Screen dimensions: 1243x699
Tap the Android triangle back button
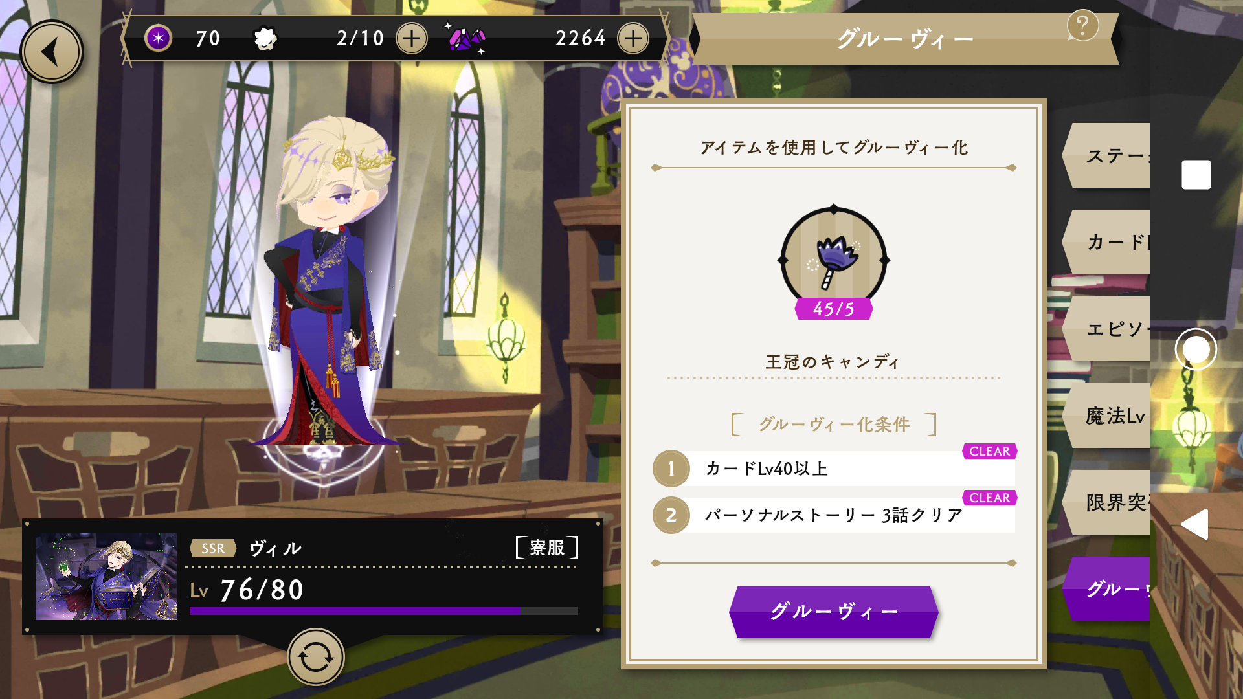[x=1195, y=524]
